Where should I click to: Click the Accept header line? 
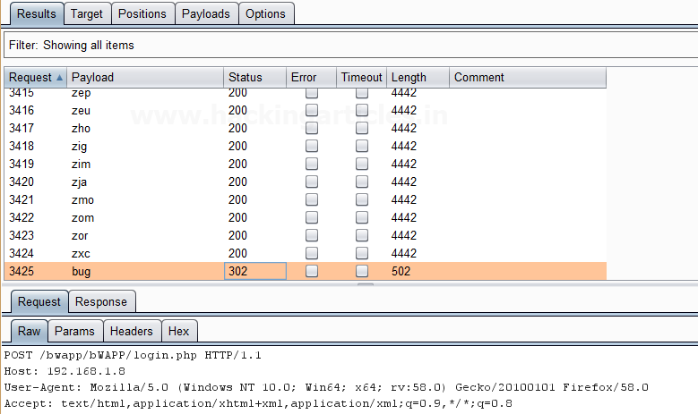pos(258,403)
